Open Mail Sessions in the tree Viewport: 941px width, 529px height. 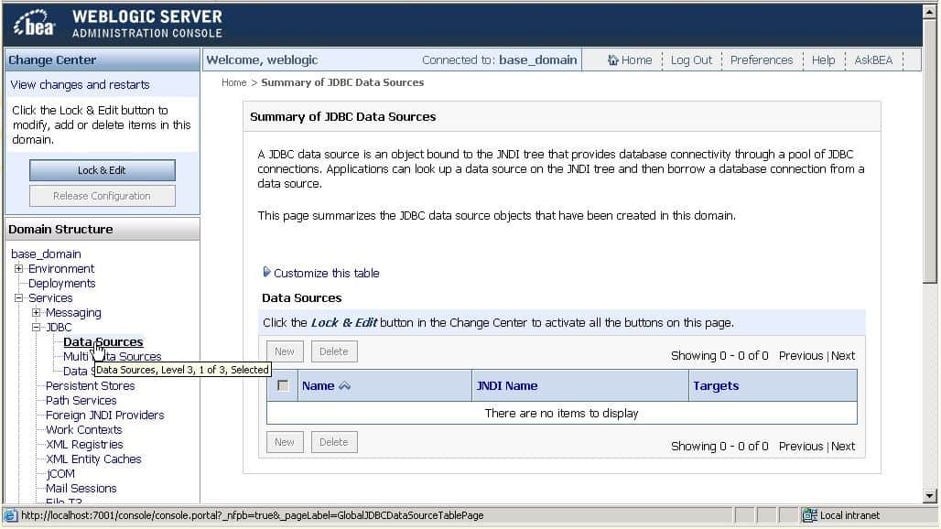(81, 488)
